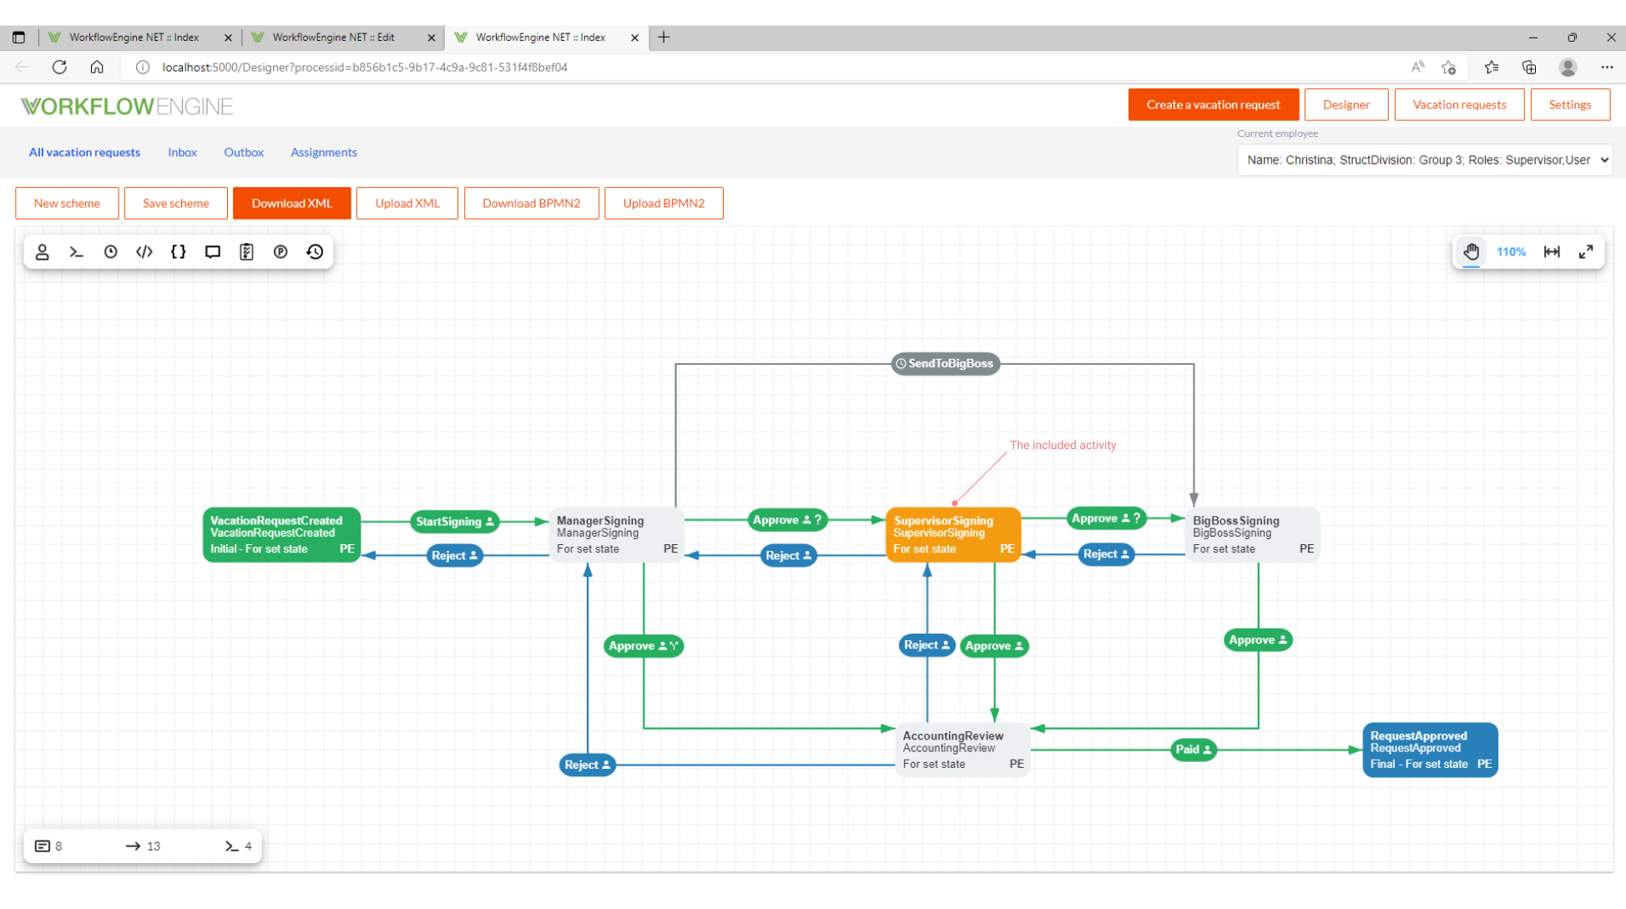
Task: Click the Download BPMN2 button
Action: pos(531,203)
